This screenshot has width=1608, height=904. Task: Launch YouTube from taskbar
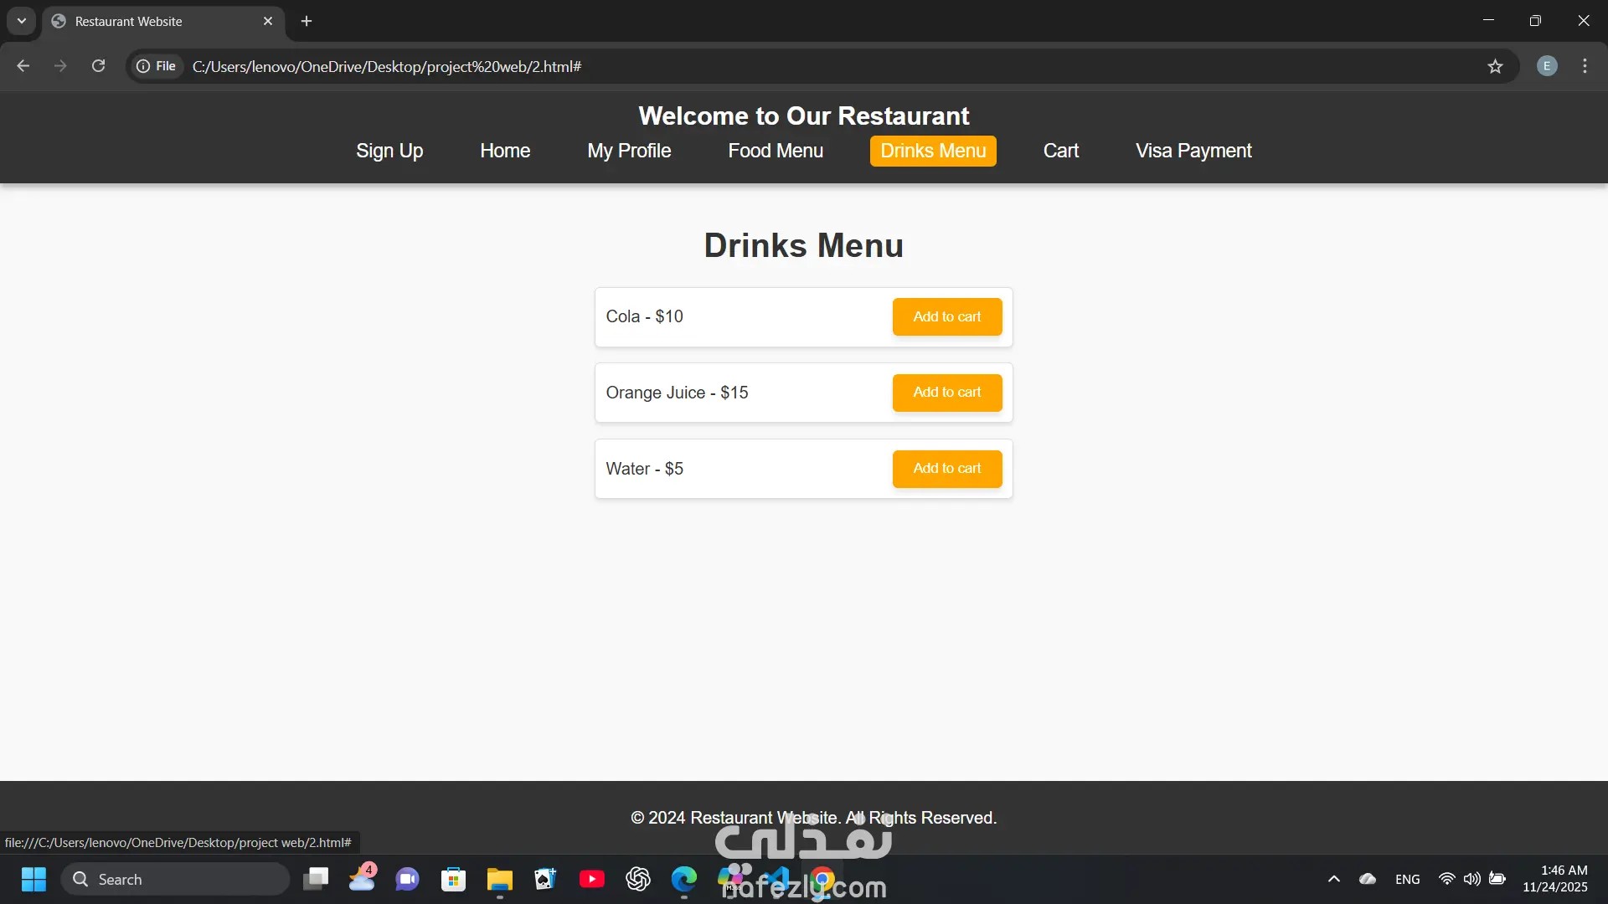(x=591, y=880)
